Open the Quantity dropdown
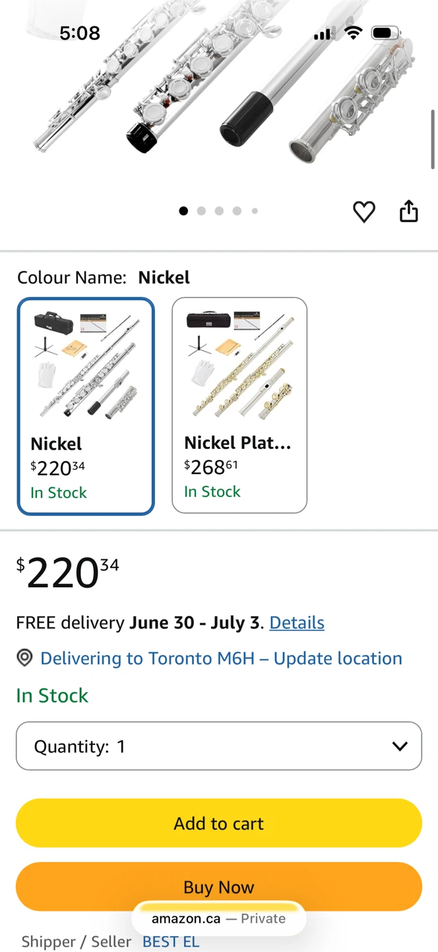The image size is (438, 952). click(219, 746)
